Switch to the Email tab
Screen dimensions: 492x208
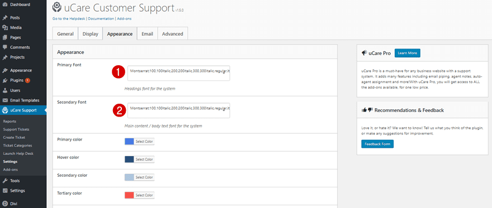pyautogui.click(x=147, y=34)
